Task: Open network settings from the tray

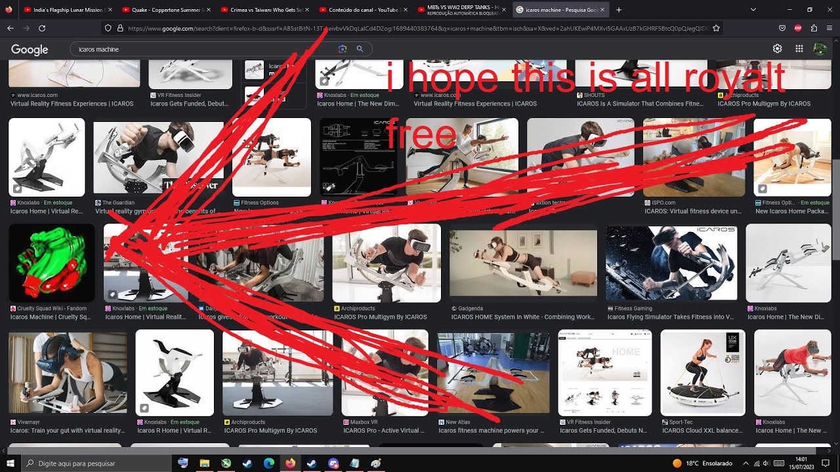Action: click(757, 463)
